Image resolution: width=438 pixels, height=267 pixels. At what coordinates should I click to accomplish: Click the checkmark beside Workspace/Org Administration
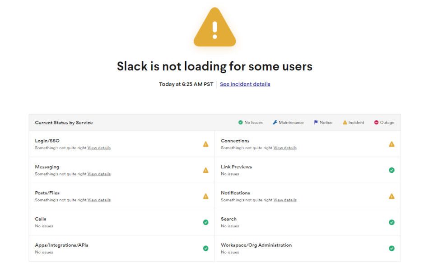(391, 249)
